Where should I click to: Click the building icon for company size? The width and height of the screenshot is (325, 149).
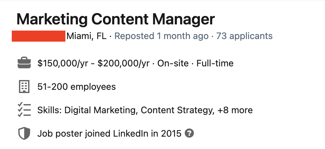[24, 87]
